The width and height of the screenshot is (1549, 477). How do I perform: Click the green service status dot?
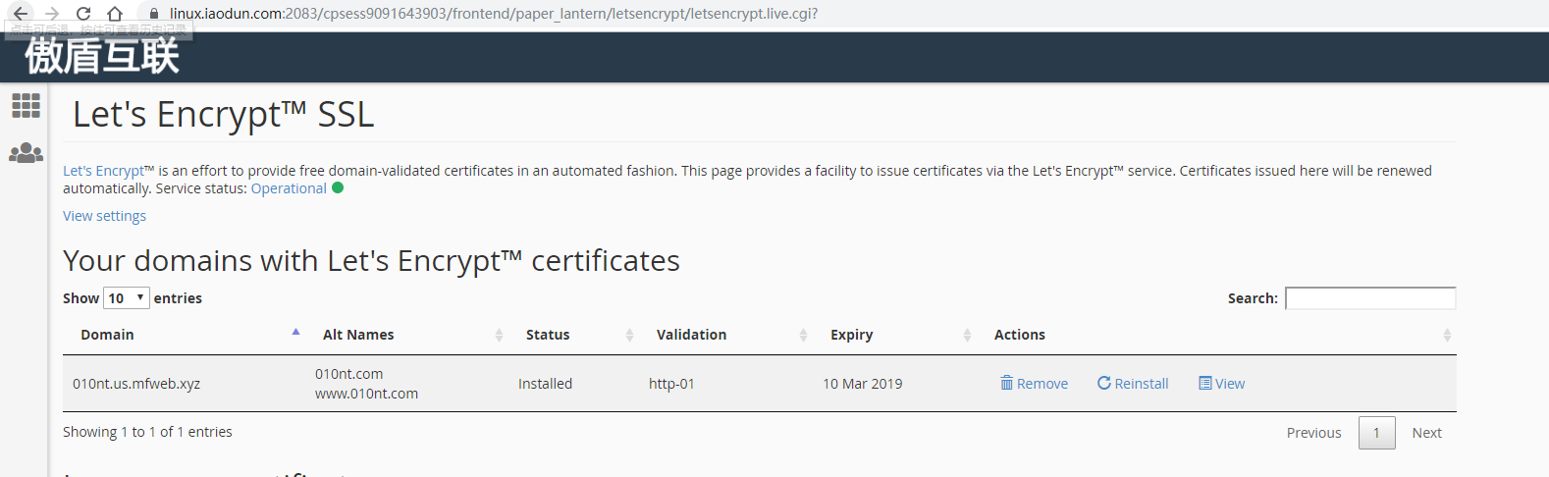click(x=338, y=188)
